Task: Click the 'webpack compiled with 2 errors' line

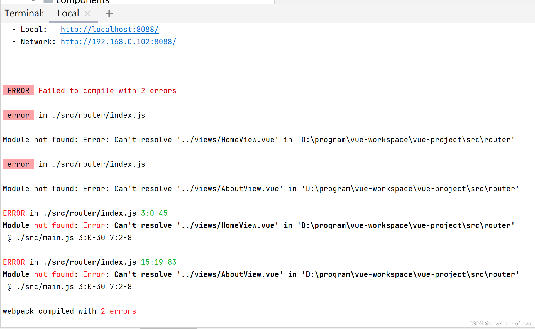Action: (x=69, y=311)
